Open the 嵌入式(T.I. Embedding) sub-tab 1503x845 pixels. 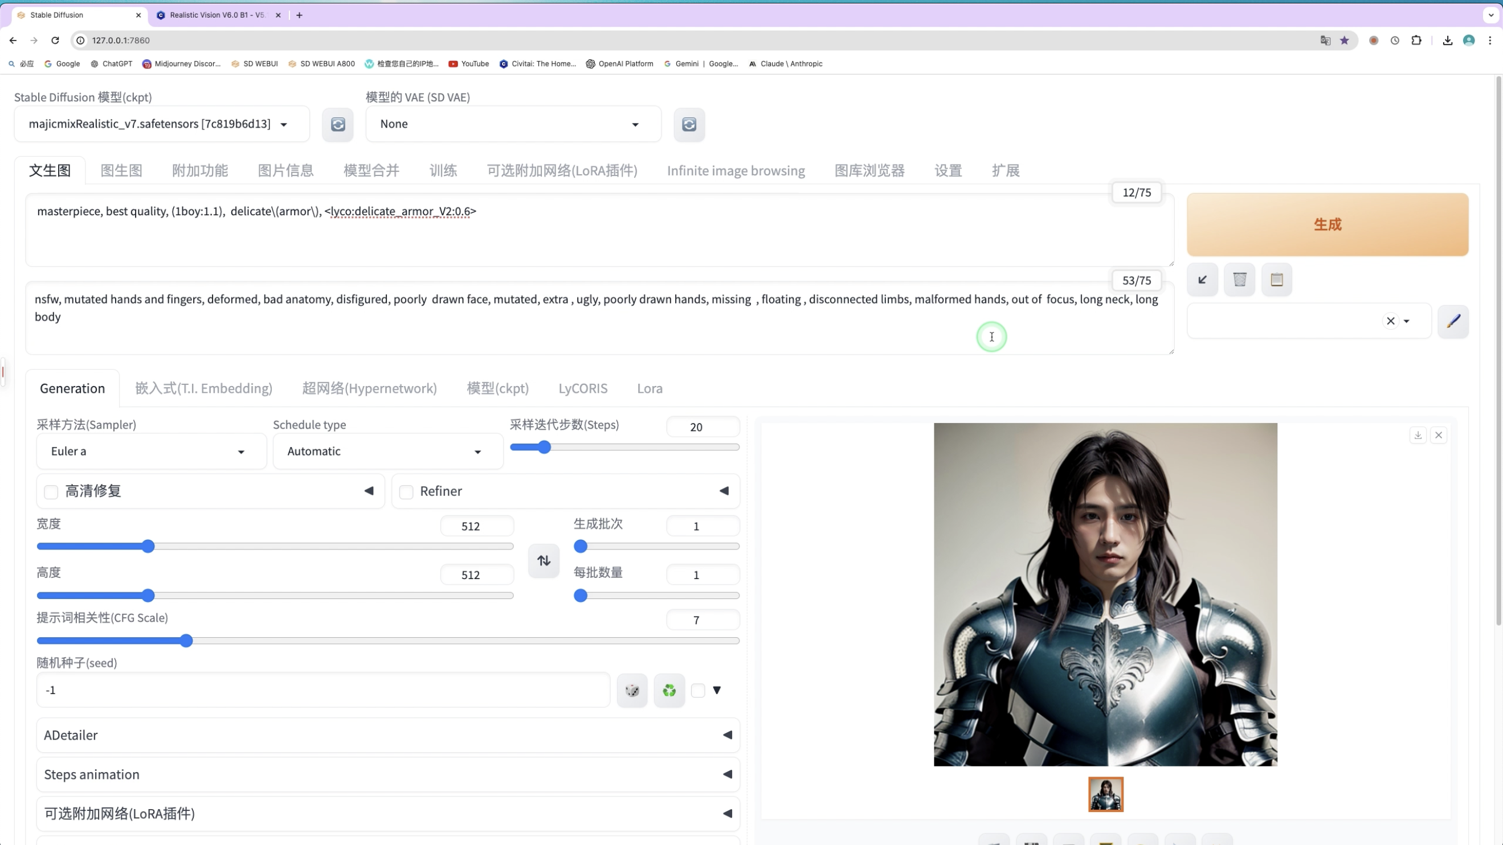tap(203, 389)
